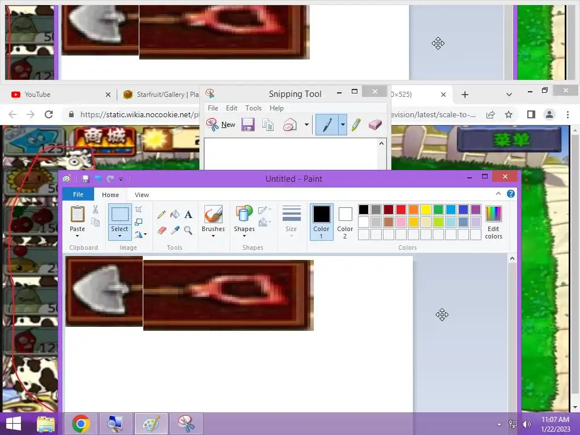Open Chrome side panel icon
Screen dimensions: 580x435
pos(531,114)
